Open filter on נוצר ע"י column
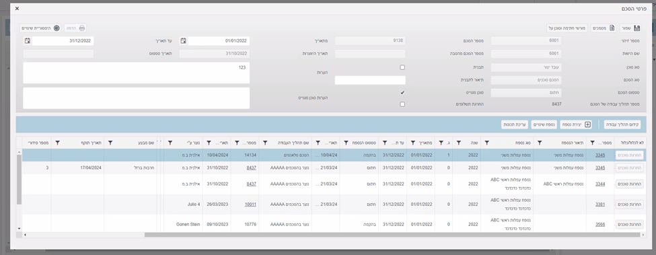 170,143
